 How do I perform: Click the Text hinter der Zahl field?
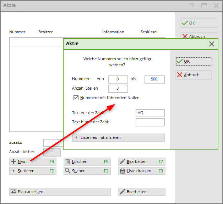(x=150, y=123)
